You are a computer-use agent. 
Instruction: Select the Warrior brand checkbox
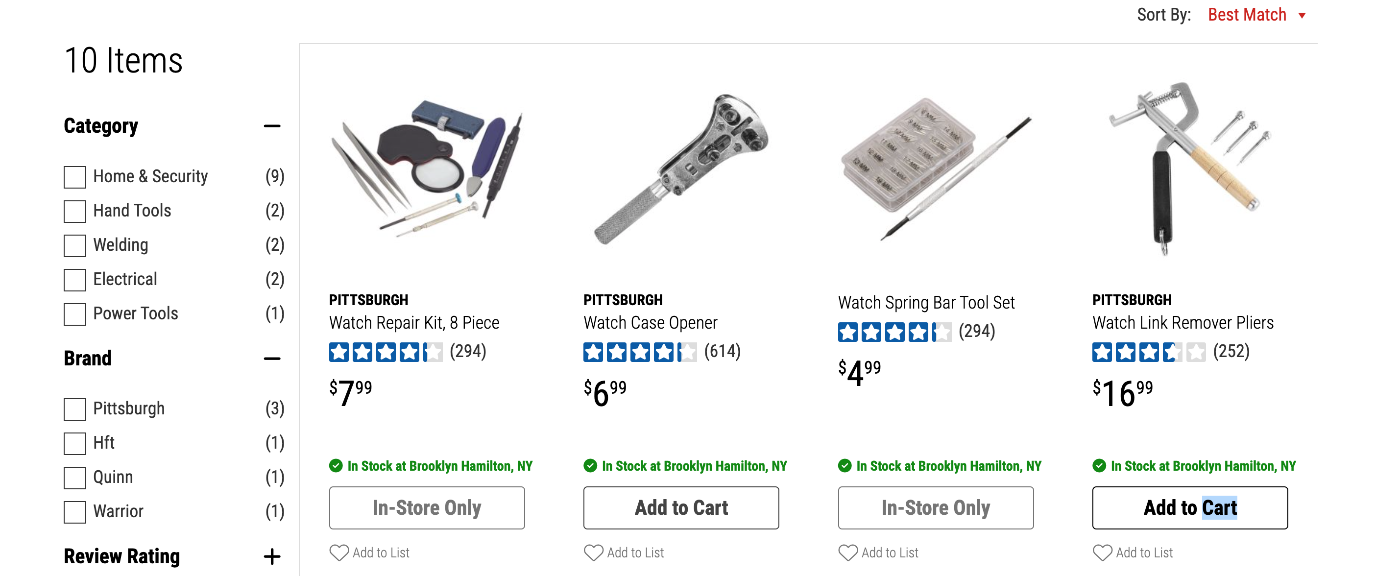[x=75, y=511]
